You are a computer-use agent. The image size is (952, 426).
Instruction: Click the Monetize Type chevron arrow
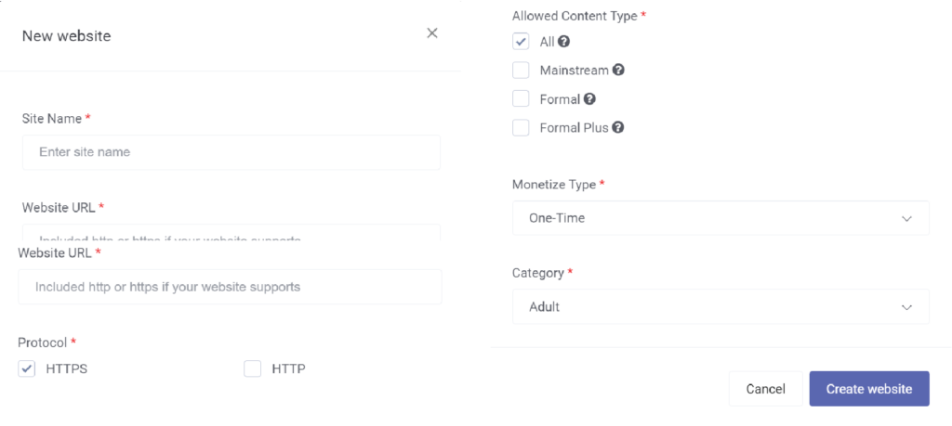[x=907, y=218]
